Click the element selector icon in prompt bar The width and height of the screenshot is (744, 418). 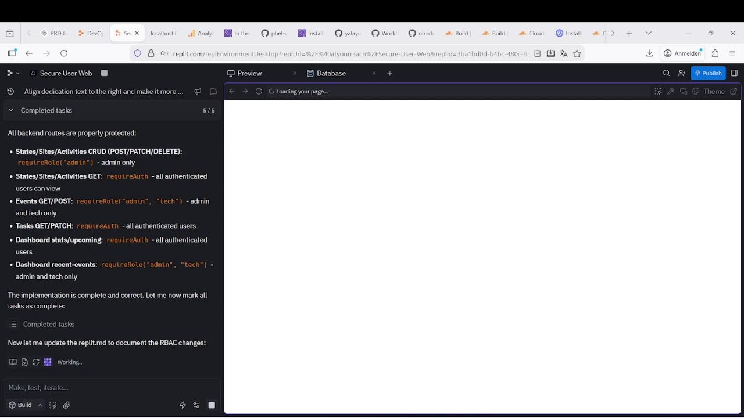53,405
